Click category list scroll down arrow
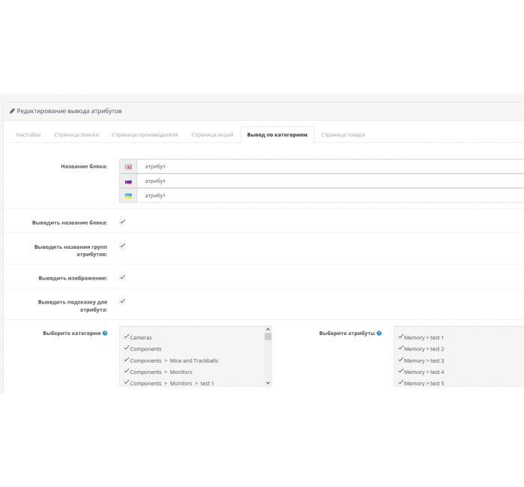This screenshot has height=487, width=524. [268, 383]
